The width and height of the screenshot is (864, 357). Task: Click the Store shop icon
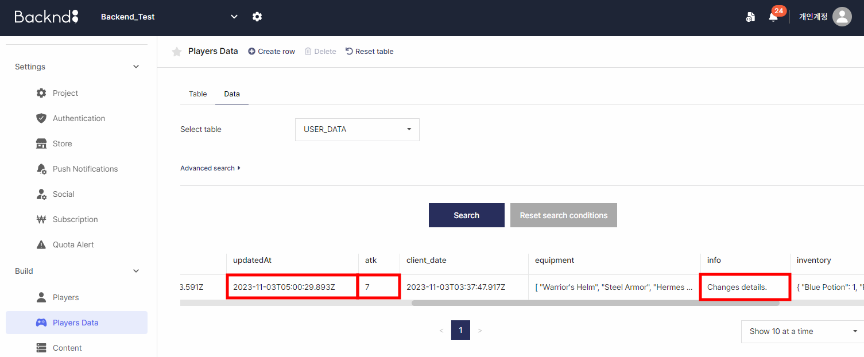(x=41, y=143)
